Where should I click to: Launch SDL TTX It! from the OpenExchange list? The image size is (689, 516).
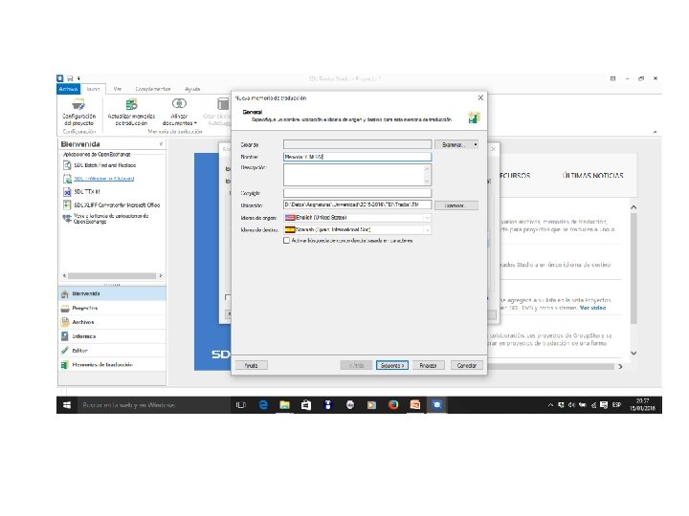click(81, 192)
